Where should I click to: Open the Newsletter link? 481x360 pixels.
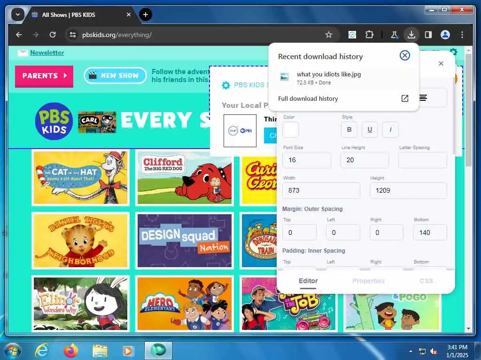(47, 52)
